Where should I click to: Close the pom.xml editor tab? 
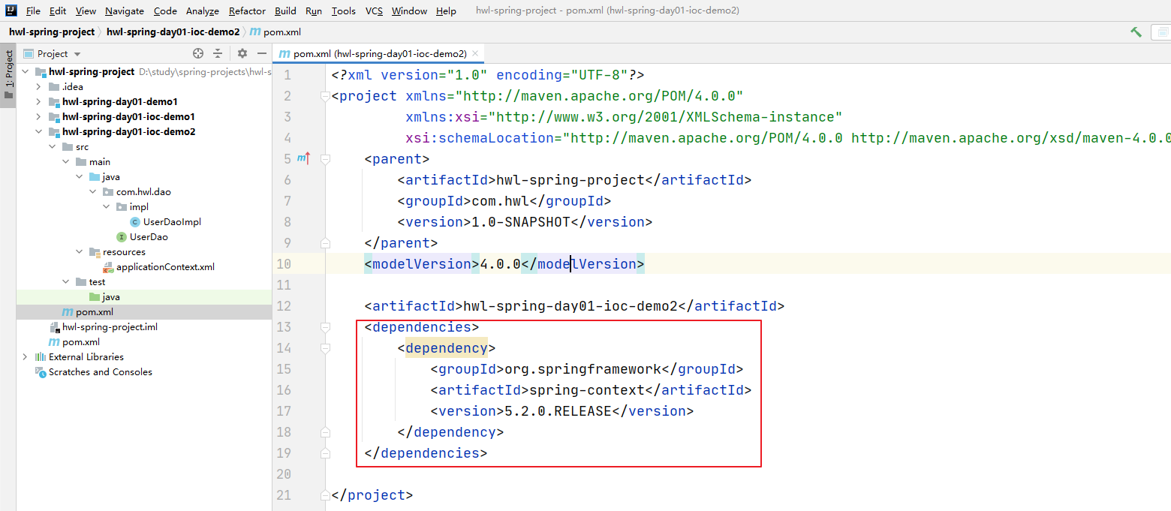coord(476,54)
